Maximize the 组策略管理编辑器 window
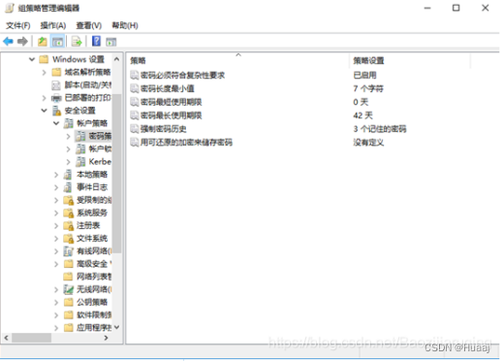This screenshot has width=504, height=362. (x=456, y=8)
